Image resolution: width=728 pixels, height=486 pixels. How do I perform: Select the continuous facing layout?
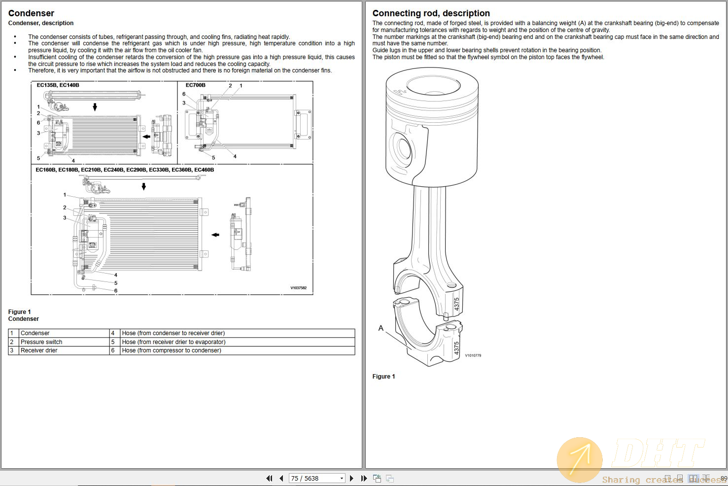706,478
